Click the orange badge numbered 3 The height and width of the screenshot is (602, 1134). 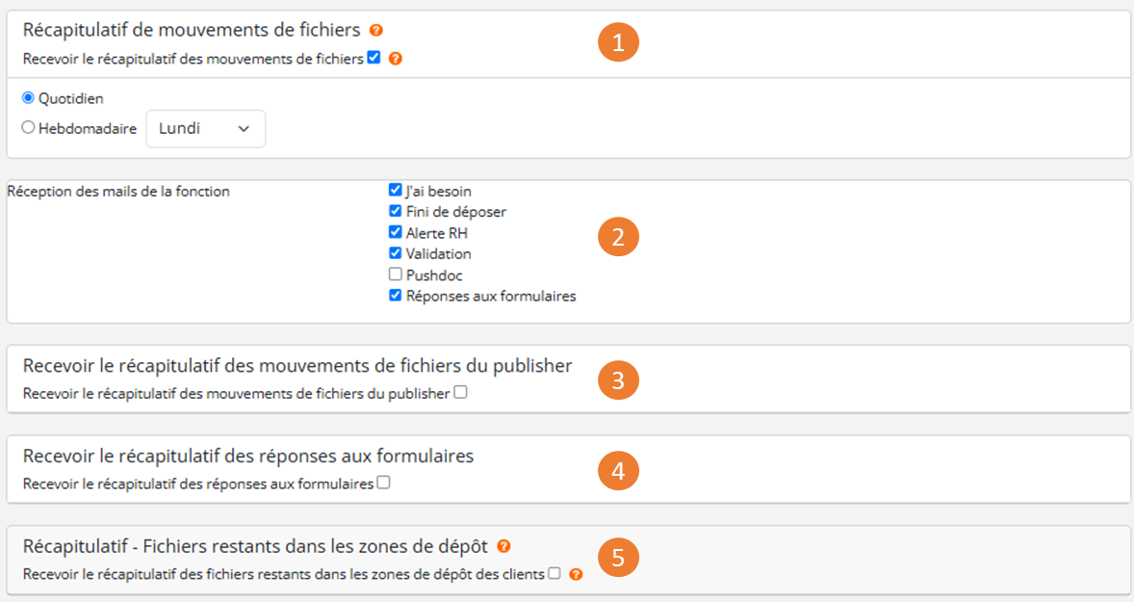(619, 380)
